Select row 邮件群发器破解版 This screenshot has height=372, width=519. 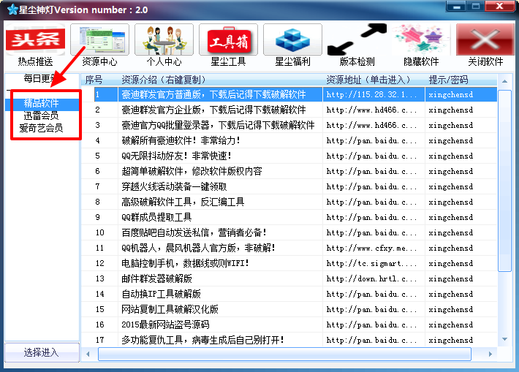[289, 278]
